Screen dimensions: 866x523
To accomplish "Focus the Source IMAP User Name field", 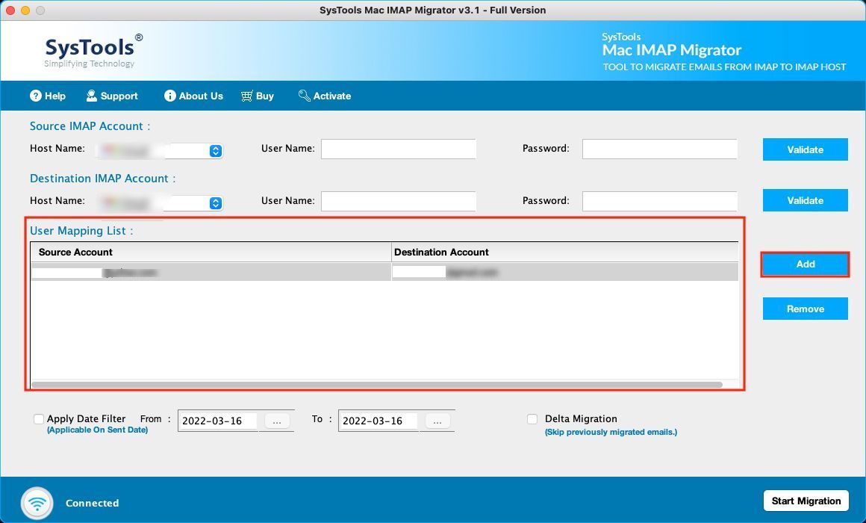I will [398, 149].
